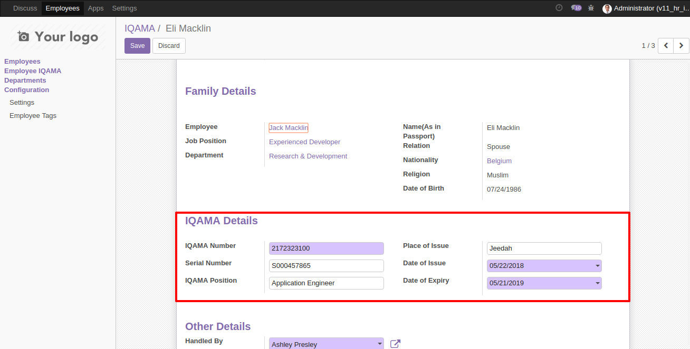Go to the previous record arrow

click(666, 46)
